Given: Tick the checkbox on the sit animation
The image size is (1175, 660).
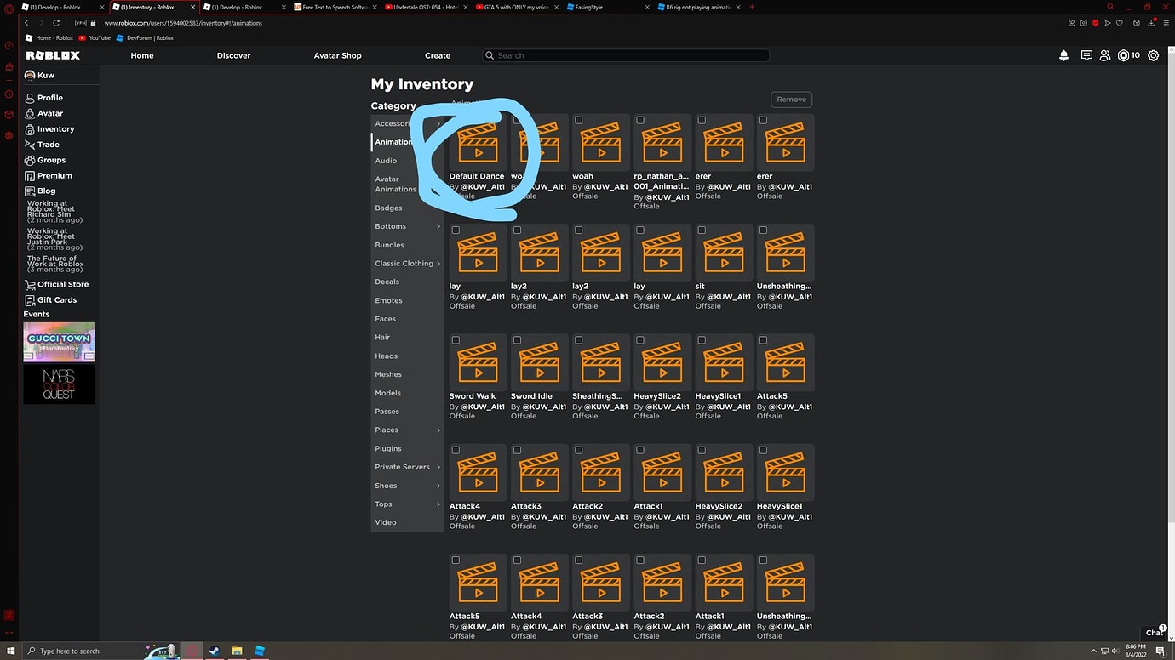Looking at the screenshot, I should coord(702,230).
